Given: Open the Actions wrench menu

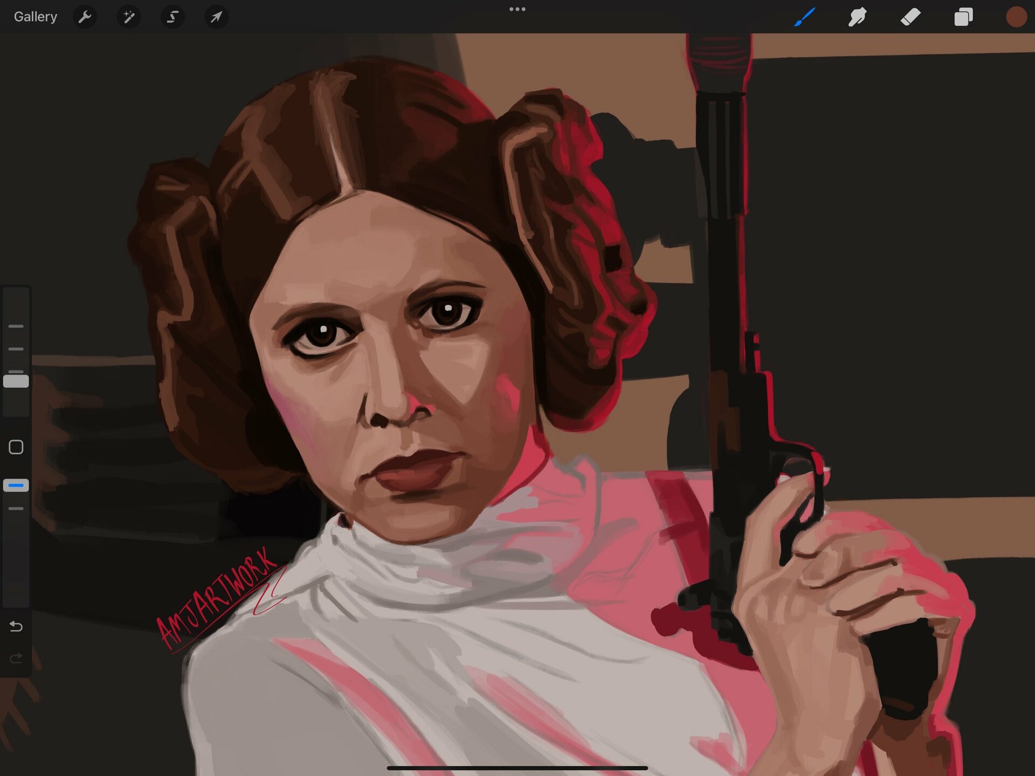Looking at the screenshot, I should click(x=85, y=17).
